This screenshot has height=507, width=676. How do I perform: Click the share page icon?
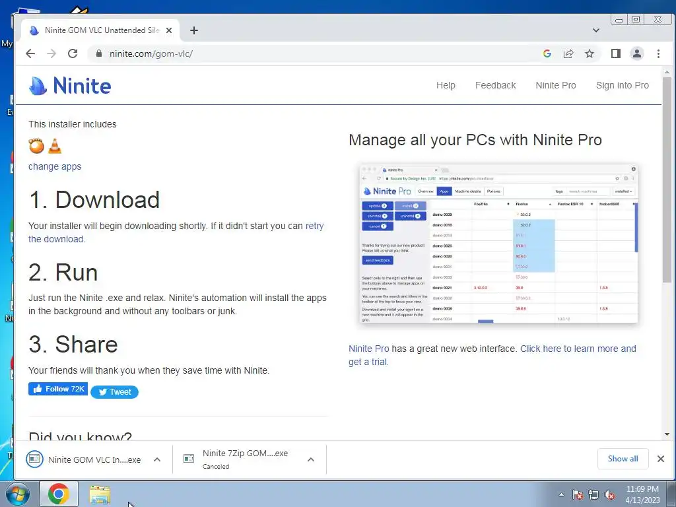coord(568,53)
